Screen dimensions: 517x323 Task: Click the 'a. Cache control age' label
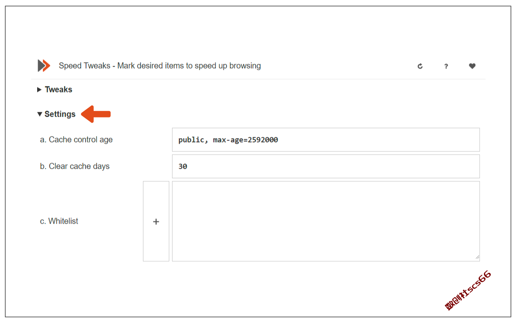click(x=76, y=140)
